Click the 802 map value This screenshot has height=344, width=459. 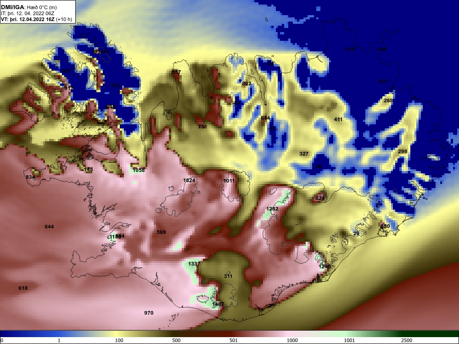click(246, 83)
